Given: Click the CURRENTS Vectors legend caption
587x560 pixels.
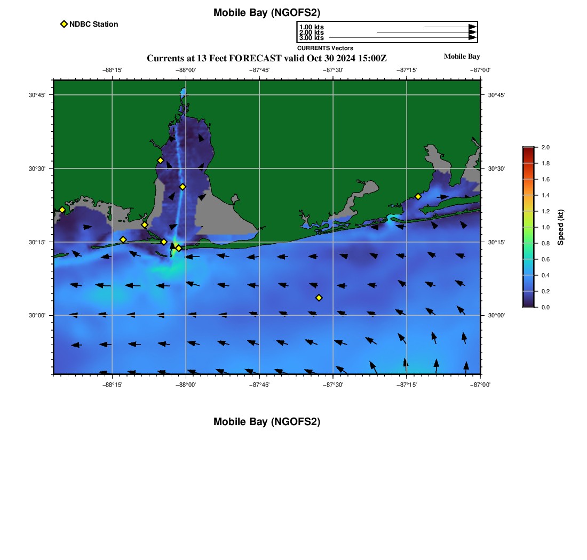Looking at the screenshot, I should [325, 48].
